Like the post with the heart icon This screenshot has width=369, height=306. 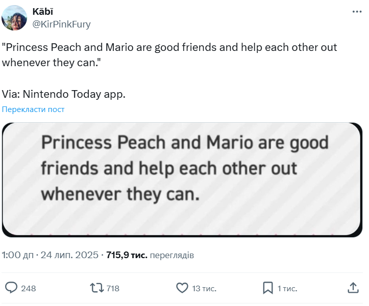182,288
